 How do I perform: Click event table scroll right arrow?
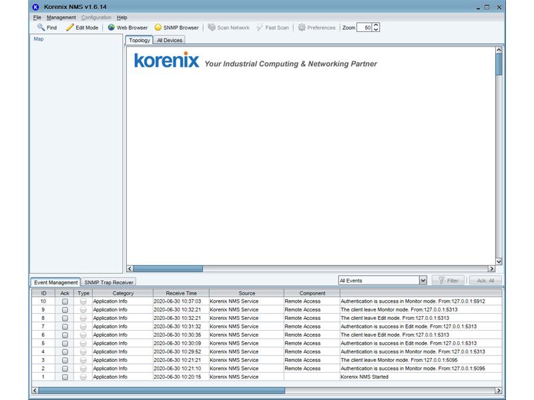pos(498,391)
